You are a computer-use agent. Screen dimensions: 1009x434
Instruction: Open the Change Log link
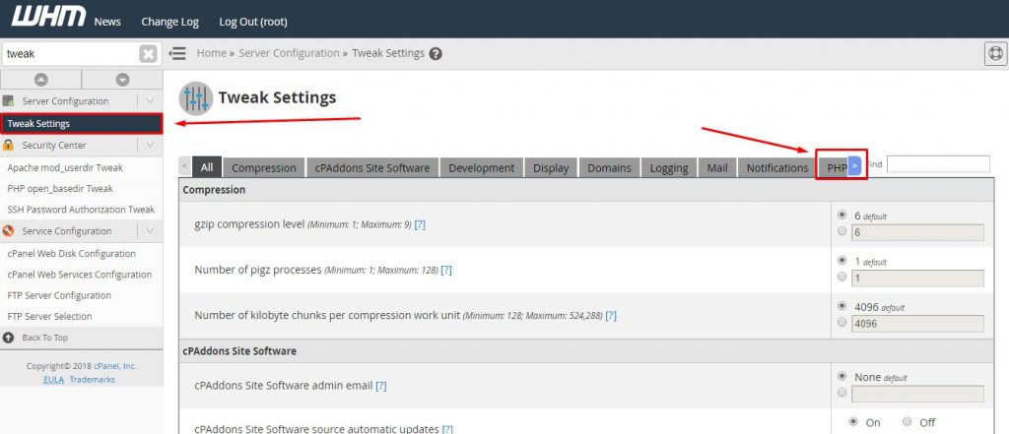click(x=169, y=22)
